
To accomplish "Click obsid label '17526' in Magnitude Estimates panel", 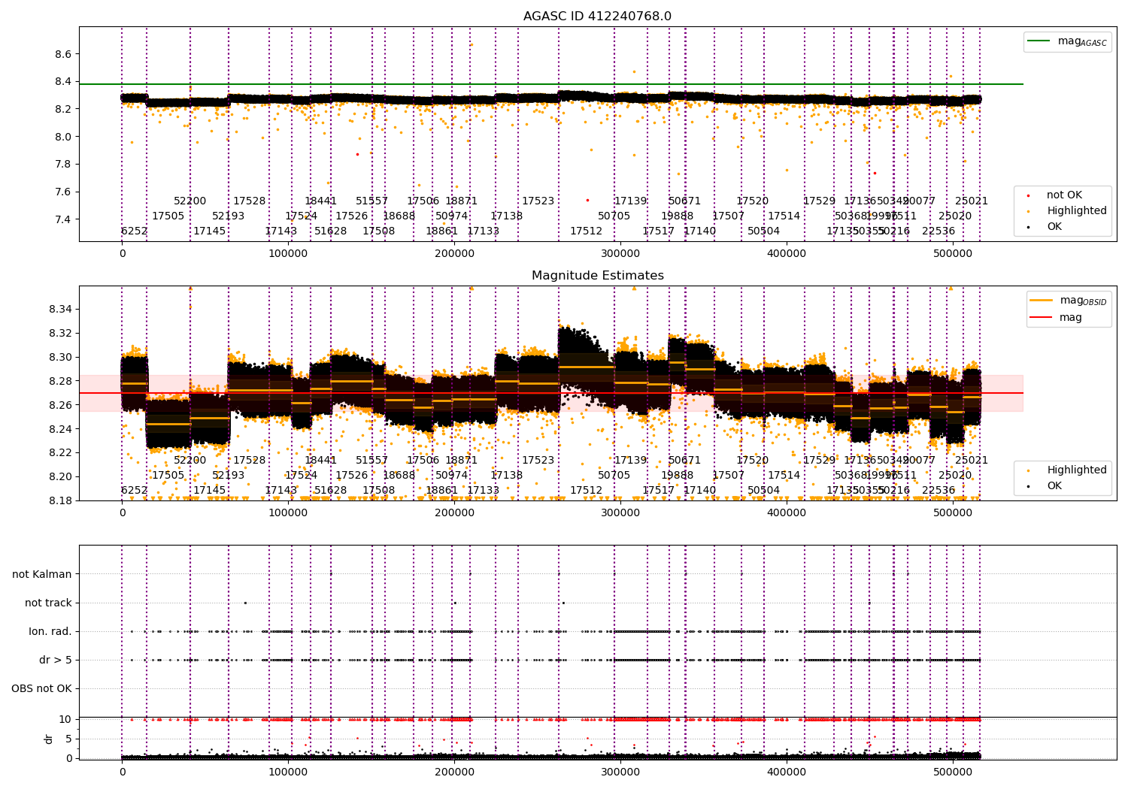I will 352,475.
